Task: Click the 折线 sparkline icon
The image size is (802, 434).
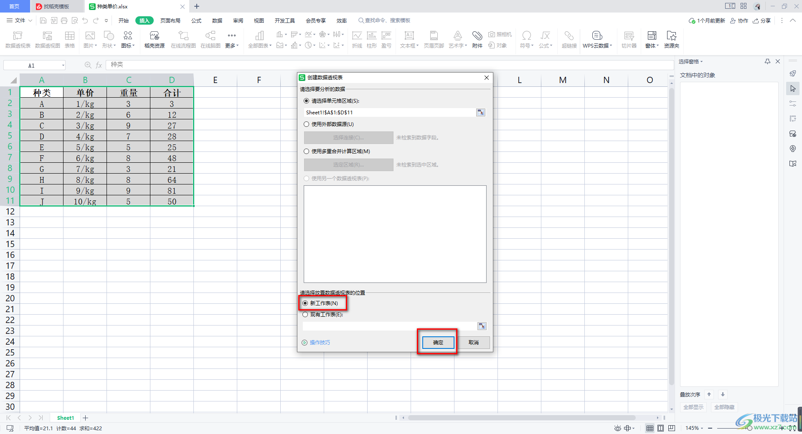Action: coord(357,40)
